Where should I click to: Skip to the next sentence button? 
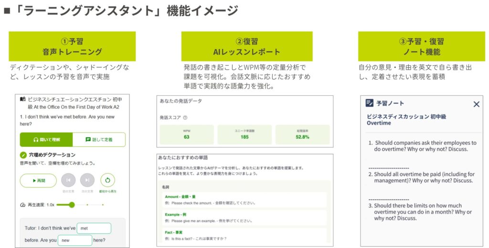pos(87,180)
